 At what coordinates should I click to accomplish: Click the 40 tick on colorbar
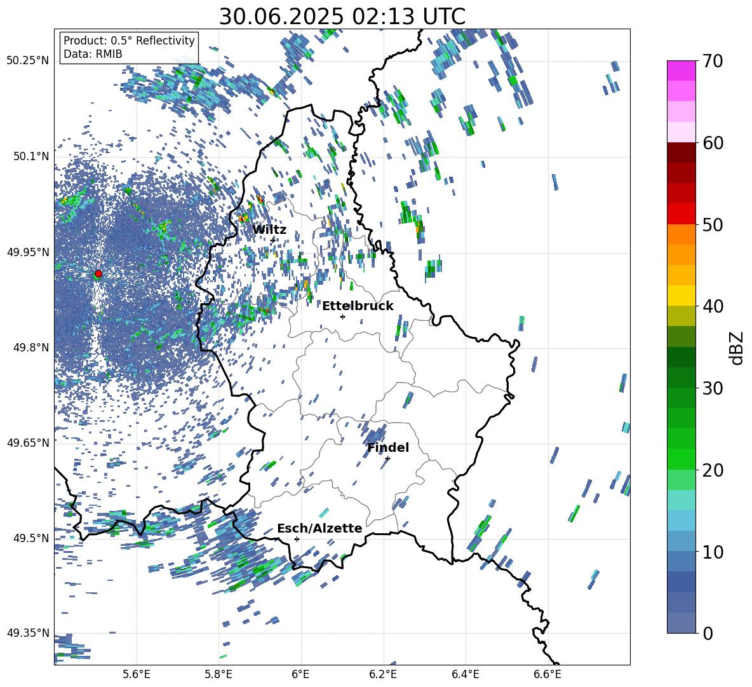coord(712,306)
